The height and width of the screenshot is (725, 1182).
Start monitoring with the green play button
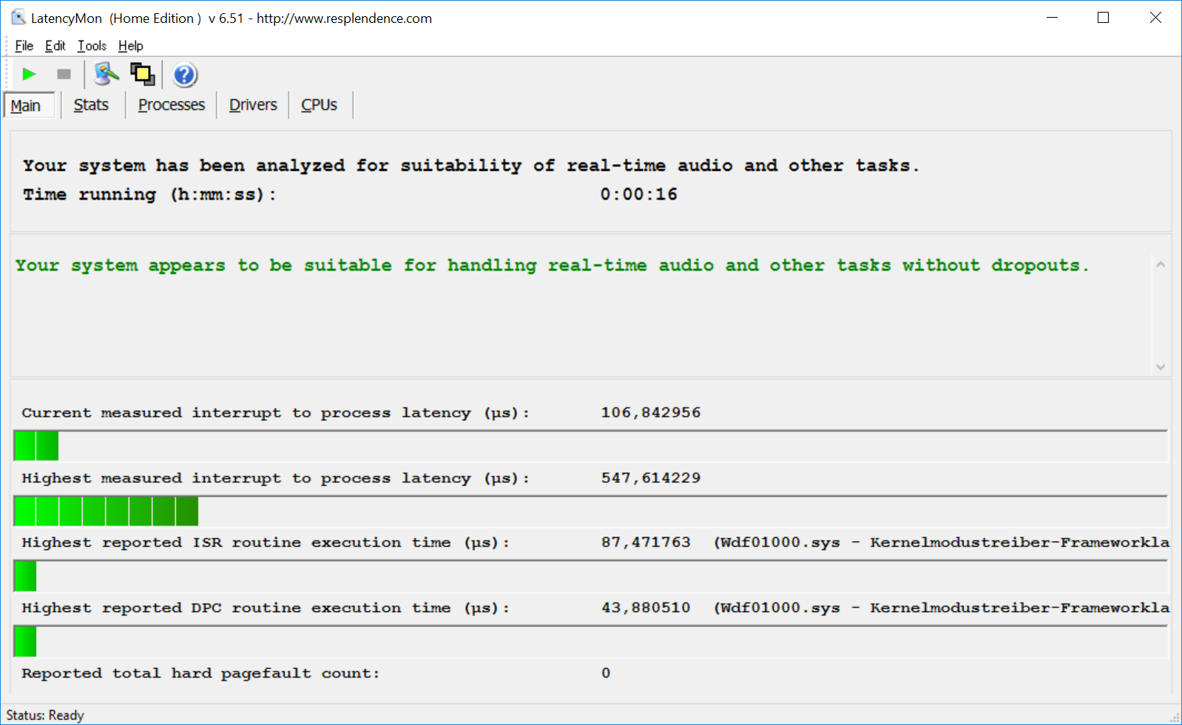pos(29,74)
